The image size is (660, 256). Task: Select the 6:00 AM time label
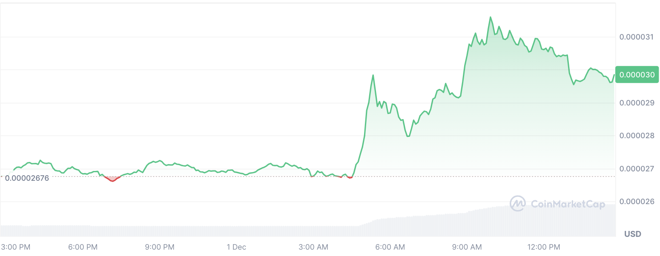(x=390, y=247)
